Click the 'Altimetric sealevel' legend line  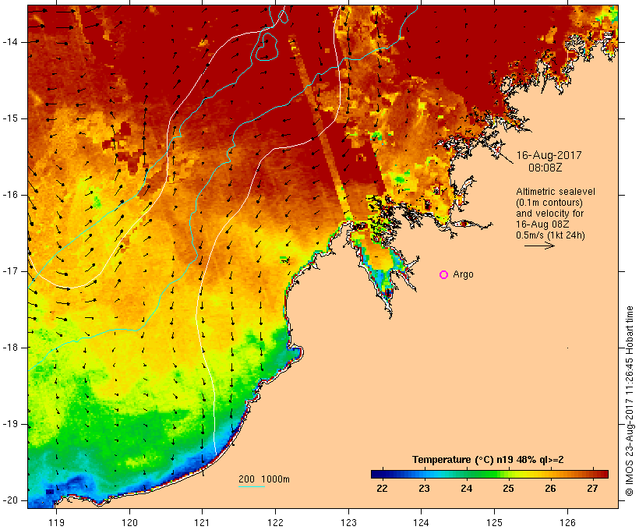[556, 192]
